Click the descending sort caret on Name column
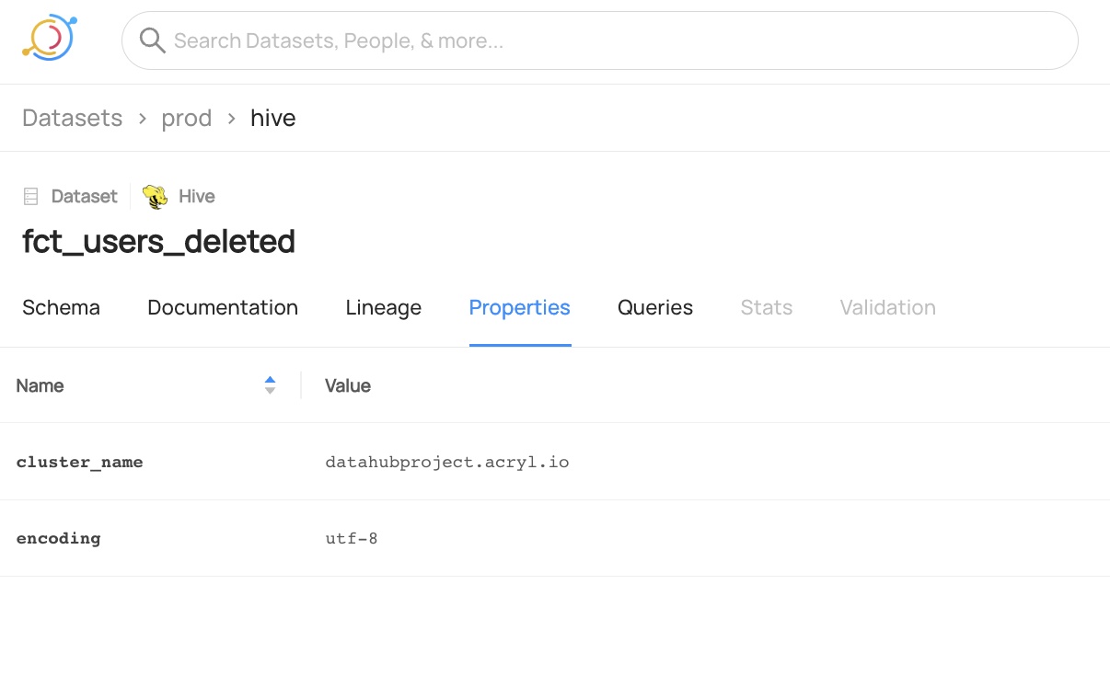Screen dimensions: 1110x699 [270, 389]
